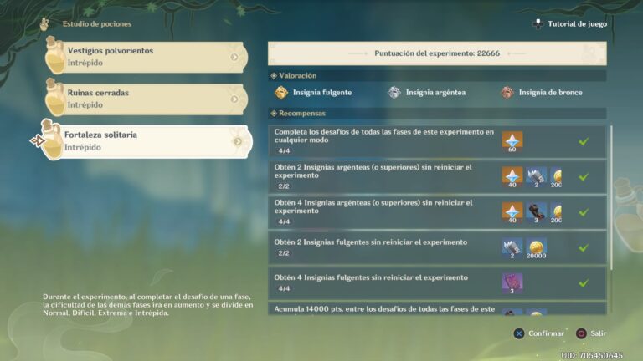
Task: Click checkmark beside 4 Insignias fulgentes reward
Action: pos(584,283)
